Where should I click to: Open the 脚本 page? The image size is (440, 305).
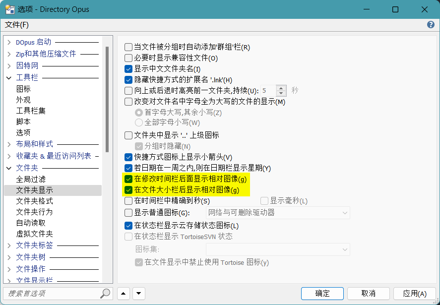23,122
